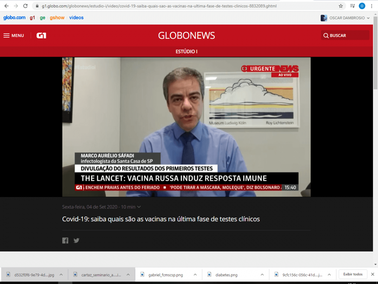This screenshot has width=378, height=284.
Task: Click the browser forward arrow
Action: click(x=16, y=6)
